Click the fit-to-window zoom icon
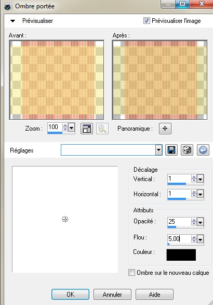Viewport: 213px width, 305px height. 87,129
